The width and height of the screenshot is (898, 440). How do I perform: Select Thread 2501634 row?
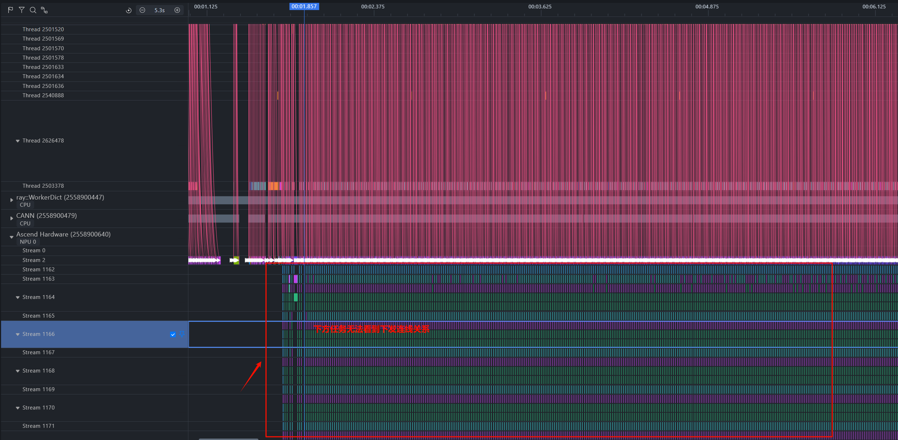click(95, 76)
